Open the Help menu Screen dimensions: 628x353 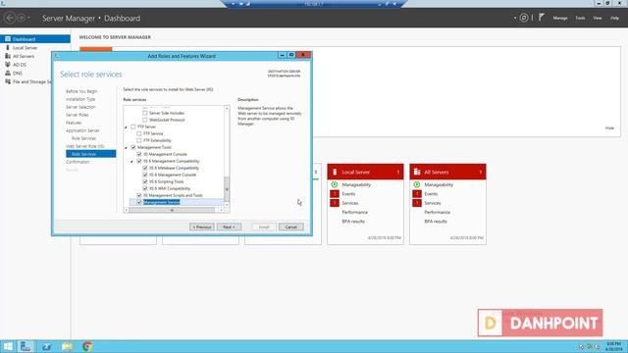(615, 18)
